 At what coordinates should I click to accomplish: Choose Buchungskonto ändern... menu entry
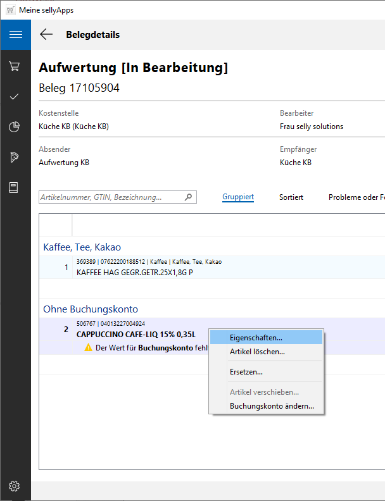pos(272,406)
